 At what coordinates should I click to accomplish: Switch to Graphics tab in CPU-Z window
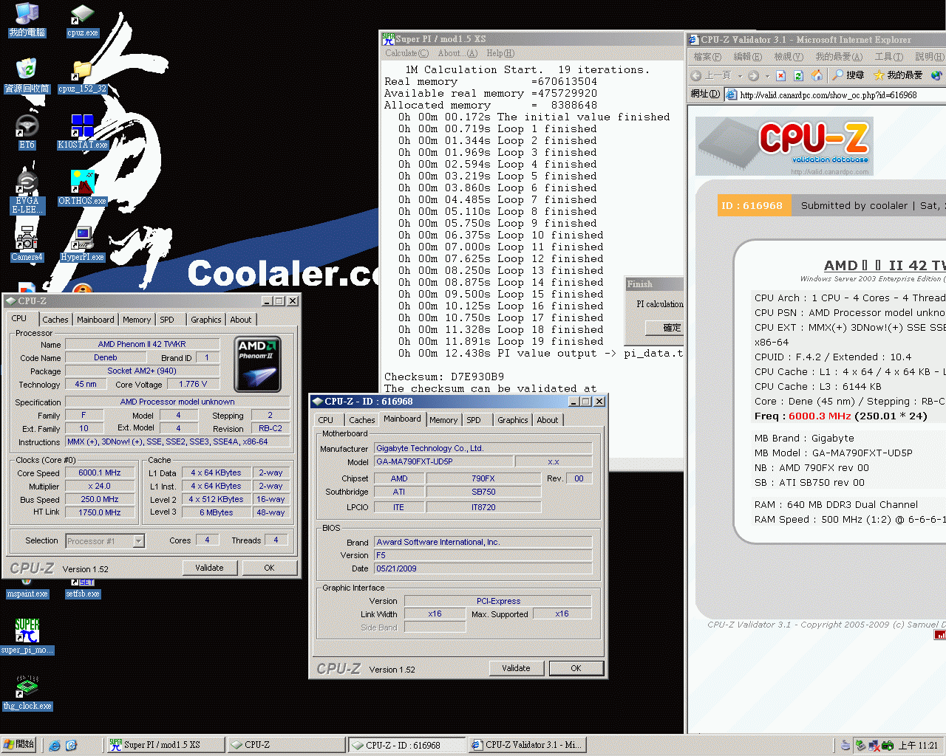pyautogui.click(x=206, y=320)
